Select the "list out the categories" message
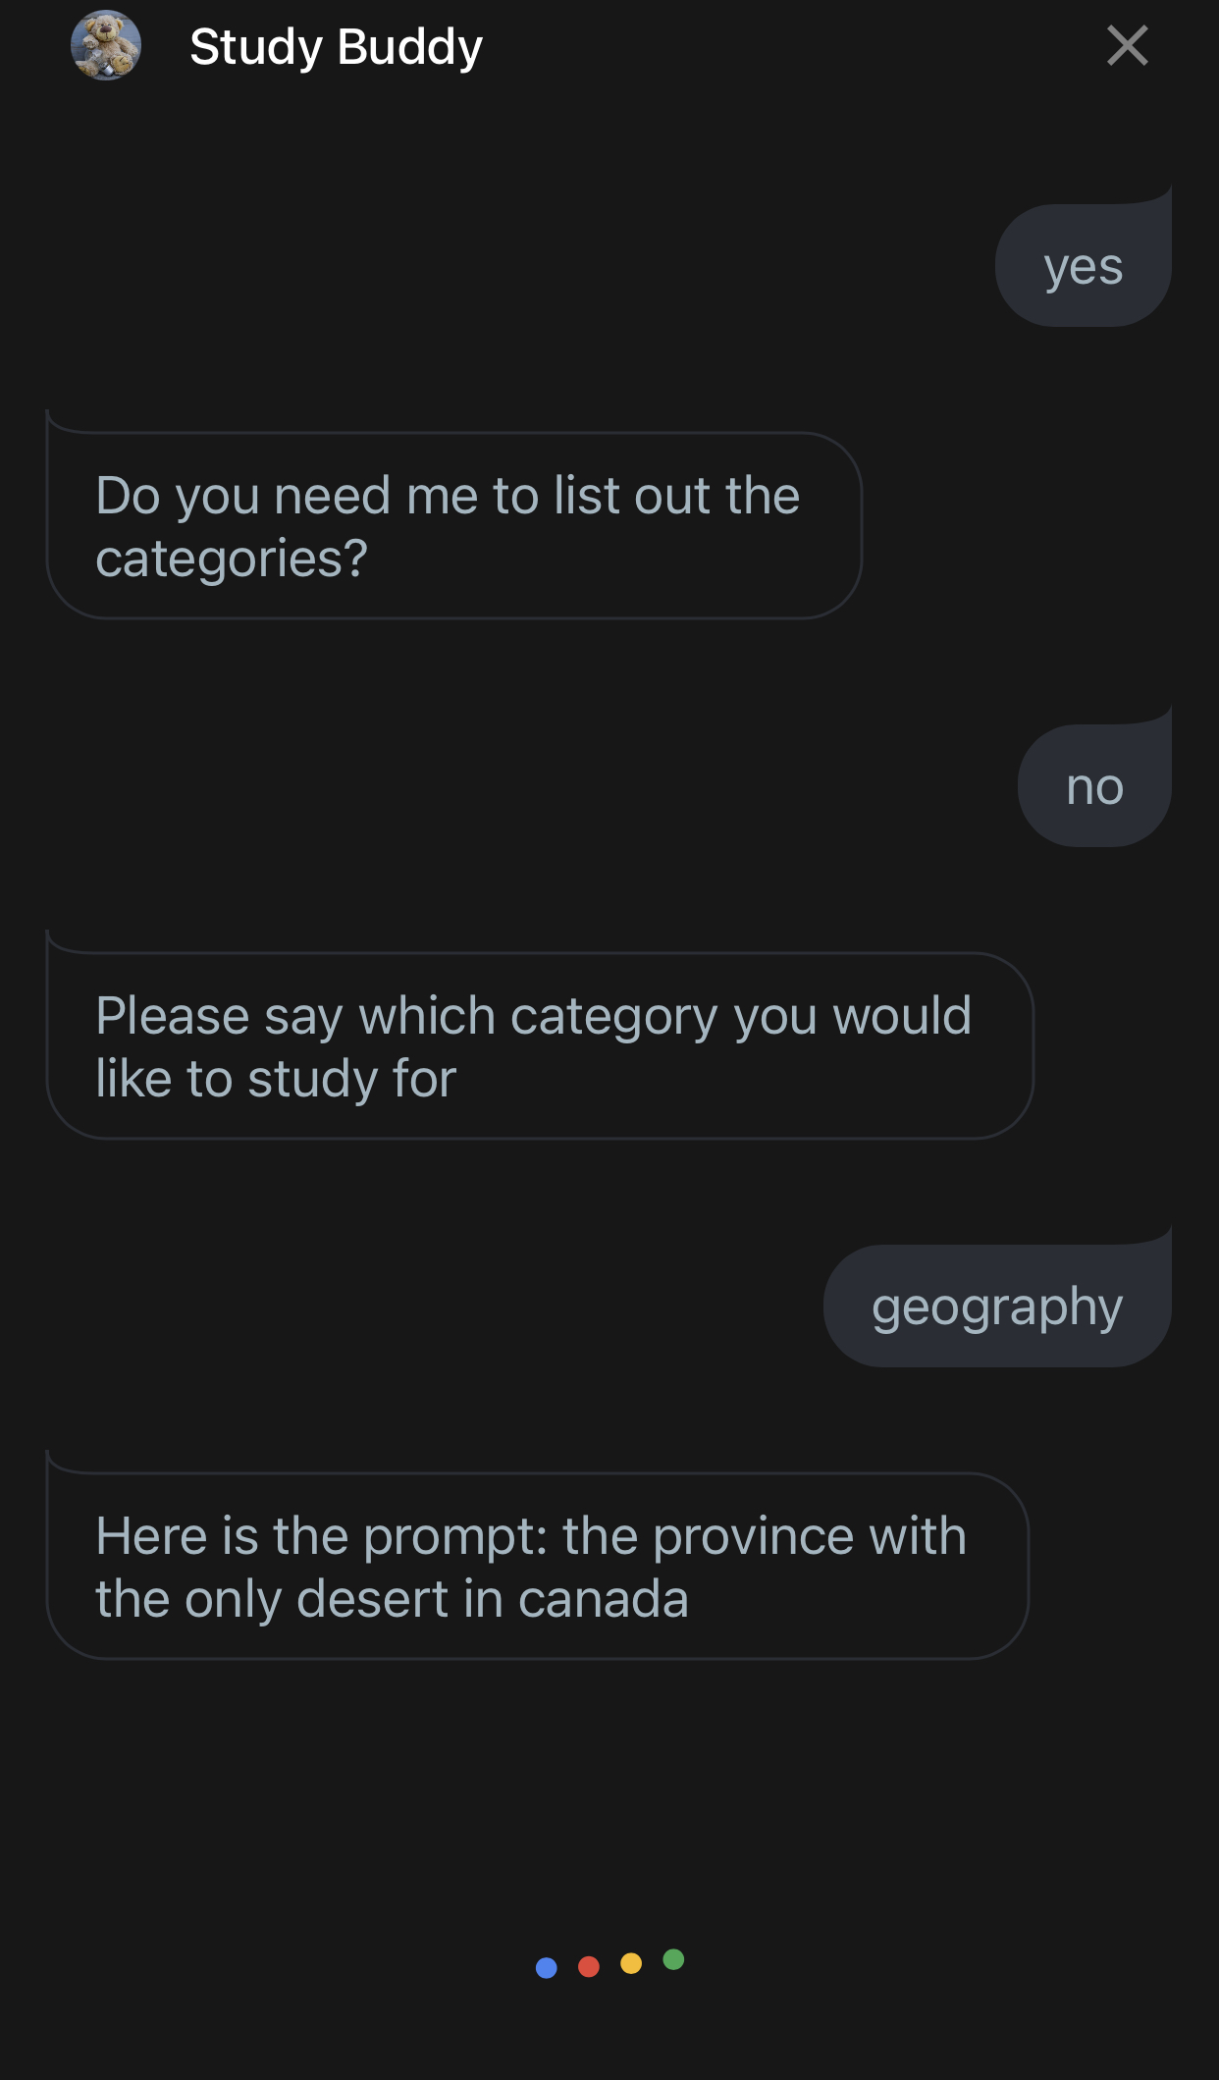Screen dimensions: 1219x2080 453,526
